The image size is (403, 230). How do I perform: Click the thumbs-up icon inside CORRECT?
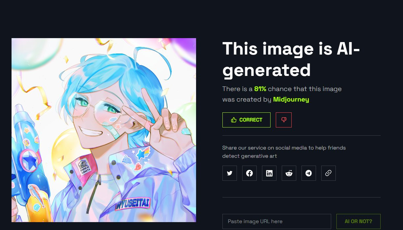click(x=234, y=120)
